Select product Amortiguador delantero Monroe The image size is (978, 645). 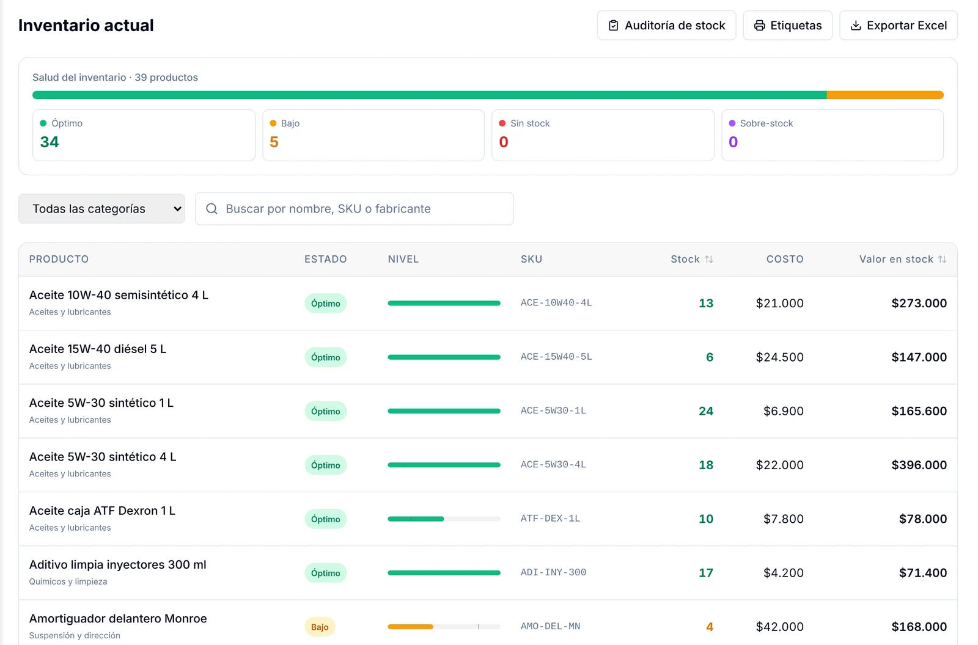click(118, 619)
